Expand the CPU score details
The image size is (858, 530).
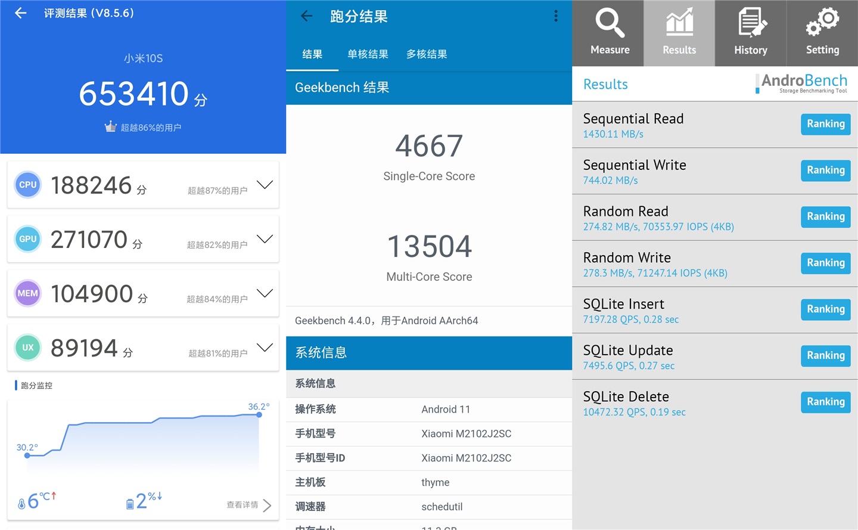(x=265, y=185)
